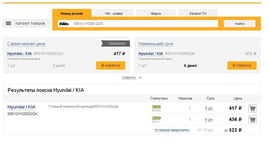This screenshot has width=269, height=151.
Task: Click the car icon in search field
Action: click(64, 24)
